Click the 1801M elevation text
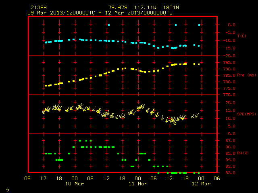The width and height of the screenshot is (258, 193). [x=171, y=8]
